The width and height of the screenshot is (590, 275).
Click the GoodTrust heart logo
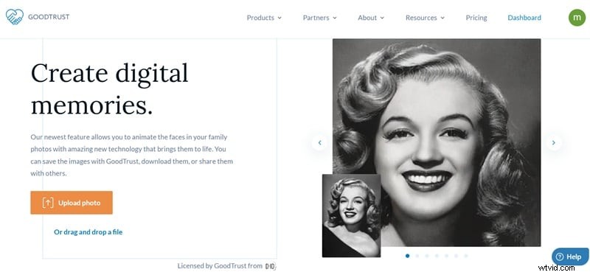[x=15, y=17]
